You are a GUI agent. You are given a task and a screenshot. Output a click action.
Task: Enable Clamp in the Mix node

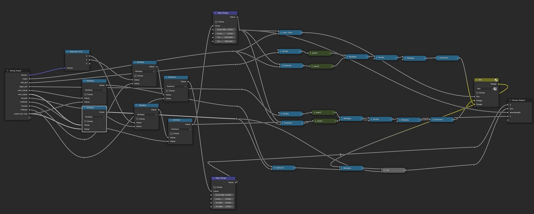click(x=477, y=93)
